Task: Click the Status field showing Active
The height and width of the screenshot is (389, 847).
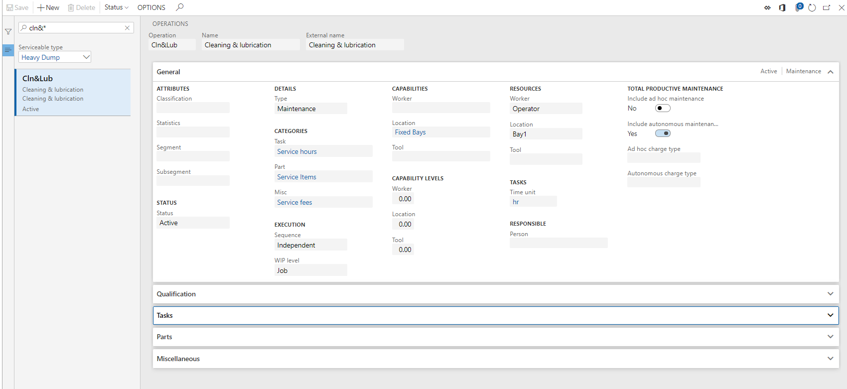Action: tap(193, 223)
